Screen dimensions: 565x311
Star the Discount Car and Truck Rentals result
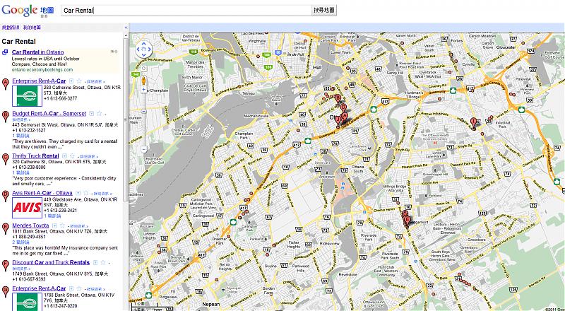pyautogui.click(x=103, y=263)
